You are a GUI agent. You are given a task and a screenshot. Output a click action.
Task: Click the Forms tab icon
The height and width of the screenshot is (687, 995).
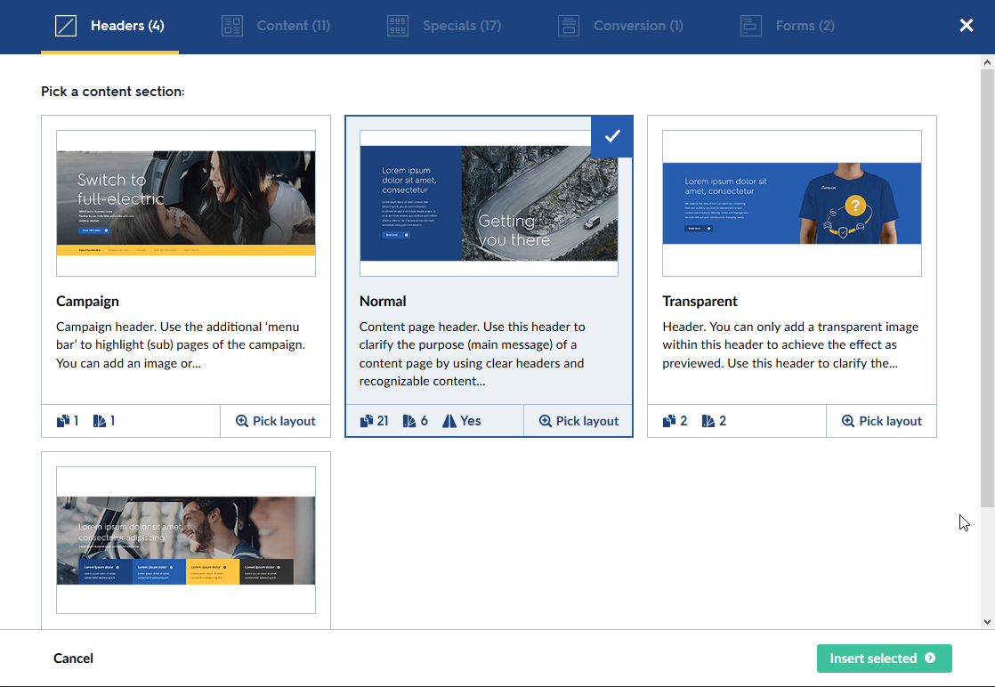point(750,26)
